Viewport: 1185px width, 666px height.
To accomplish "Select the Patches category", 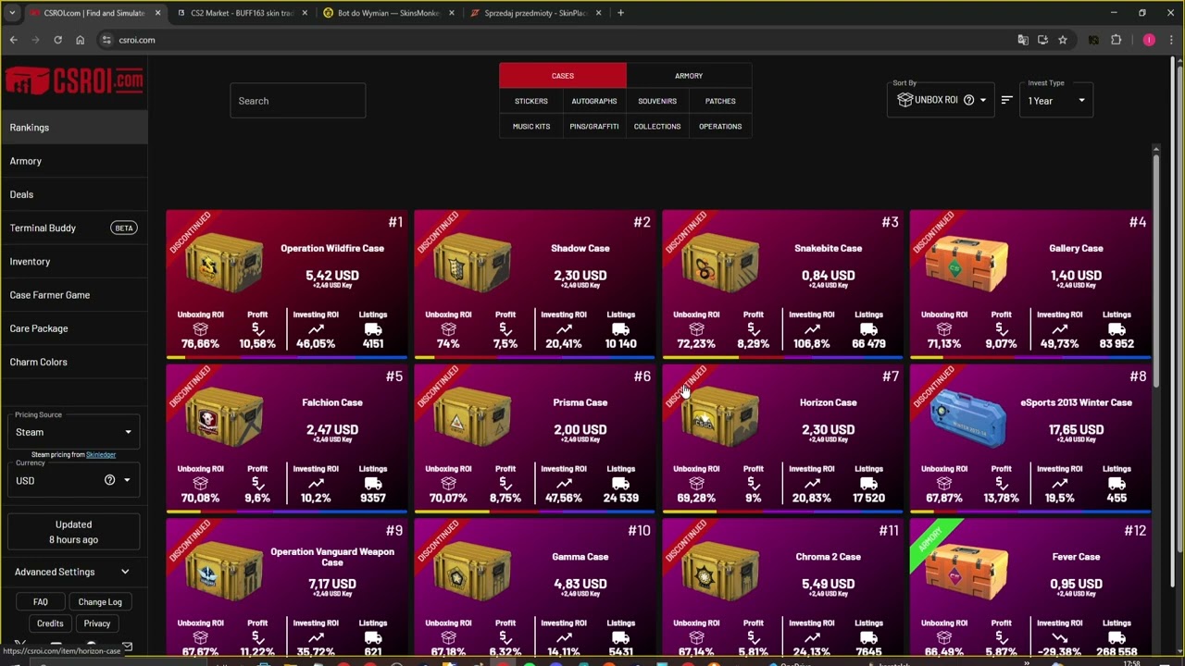I will click(x=720, y=101).
